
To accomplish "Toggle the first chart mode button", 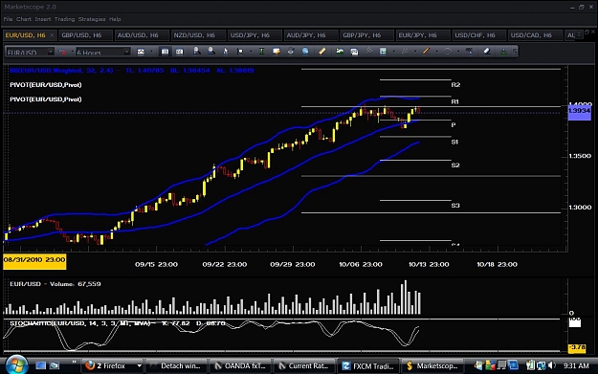I will (x=165, y=52).
